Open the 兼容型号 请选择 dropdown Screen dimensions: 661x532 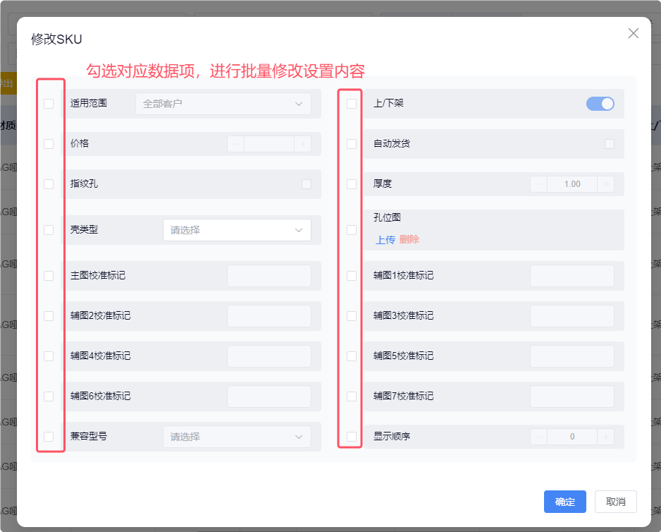pyautogui.click(x=237, y=437)
